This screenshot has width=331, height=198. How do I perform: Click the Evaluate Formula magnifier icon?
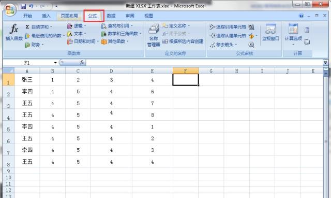(251, 45)
